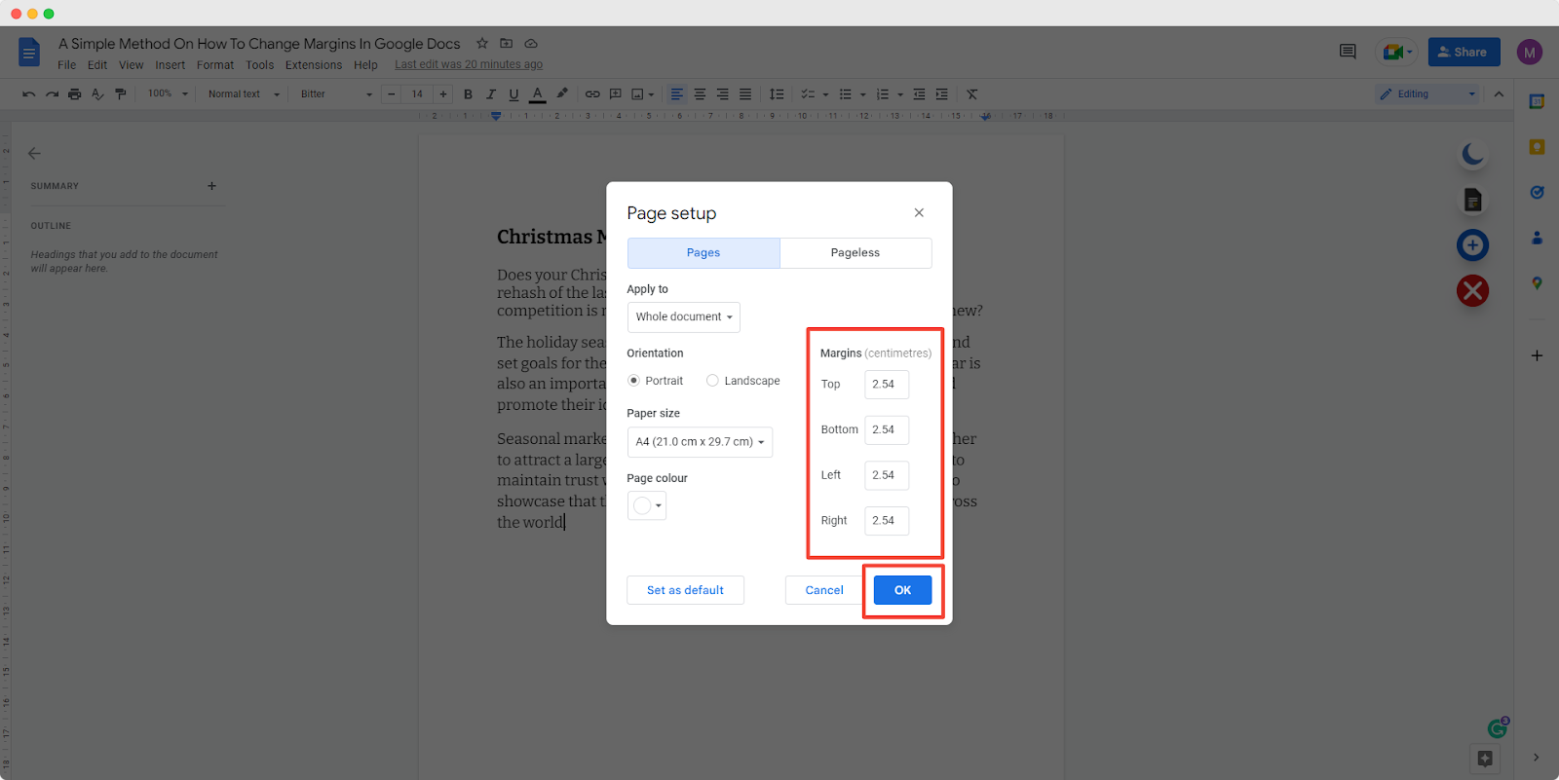Viewport: 1559px width, 780px height.
Task: Open the line spacing menu
Action: [x=777, y=94]
